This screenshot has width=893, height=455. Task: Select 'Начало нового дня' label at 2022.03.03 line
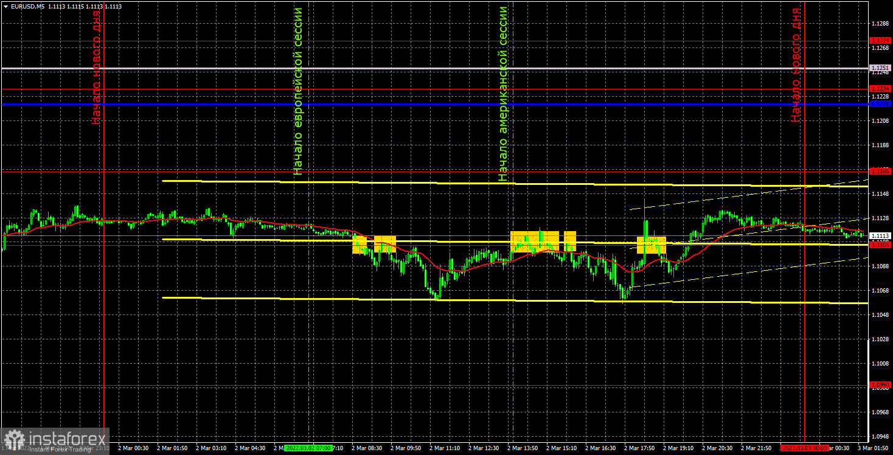coord(796,65)
